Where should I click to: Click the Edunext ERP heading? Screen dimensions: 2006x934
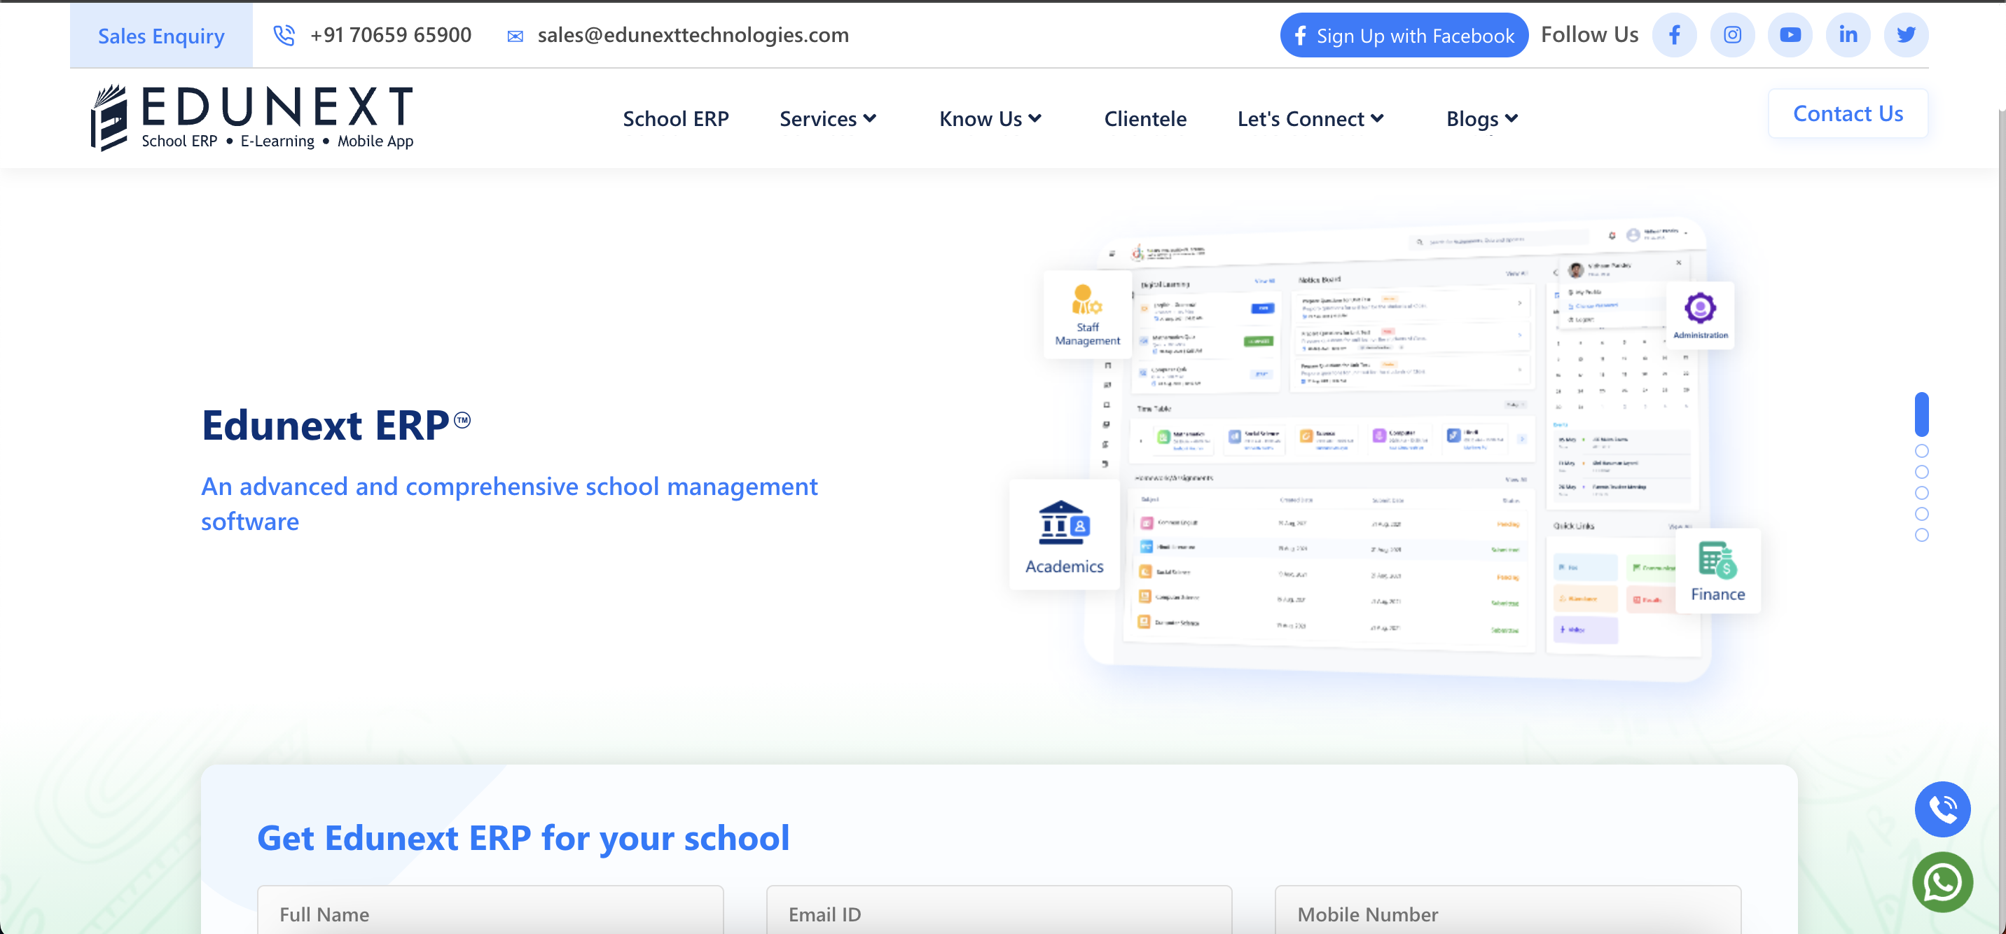[x=336, y=425]
